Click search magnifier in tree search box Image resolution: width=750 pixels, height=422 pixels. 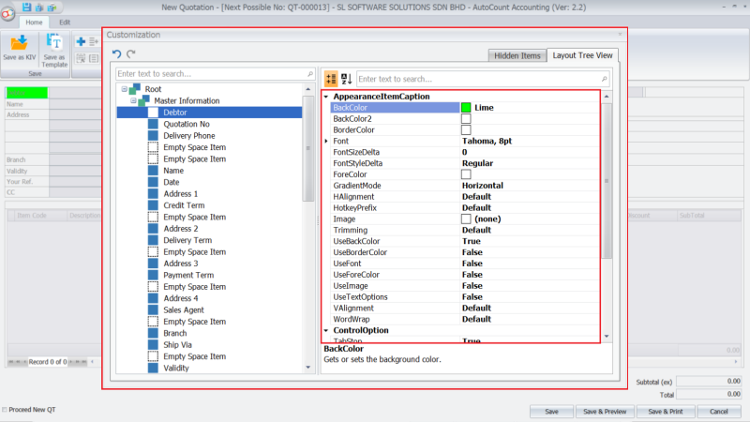[x=310, y=74]
